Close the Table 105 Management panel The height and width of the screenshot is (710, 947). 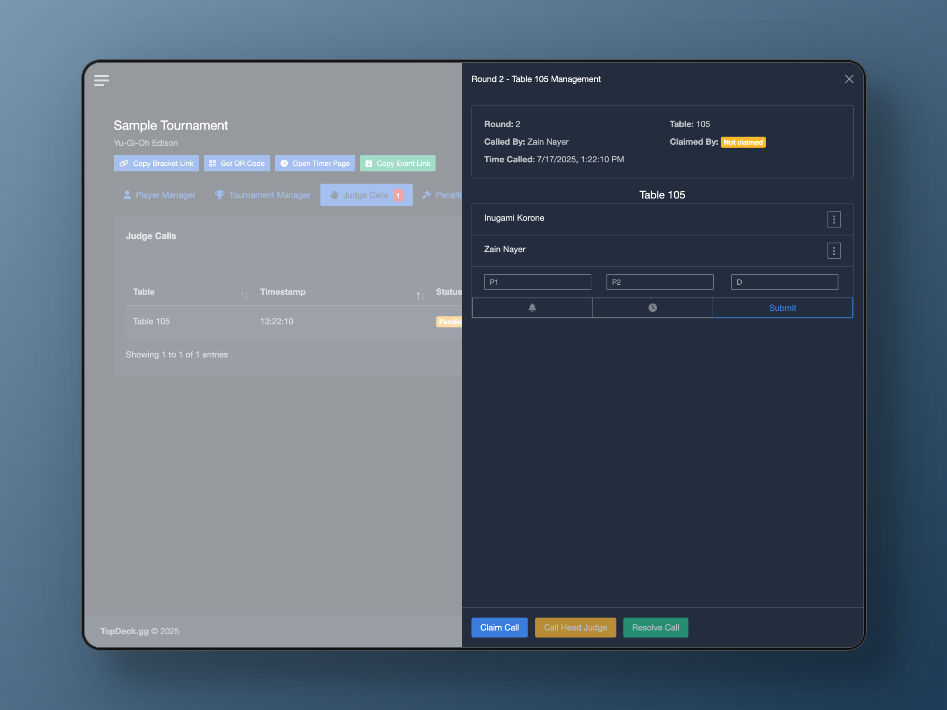coord(849,79)
